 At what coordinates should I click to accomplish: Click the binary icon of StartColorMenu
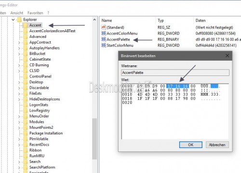(104, 45)
